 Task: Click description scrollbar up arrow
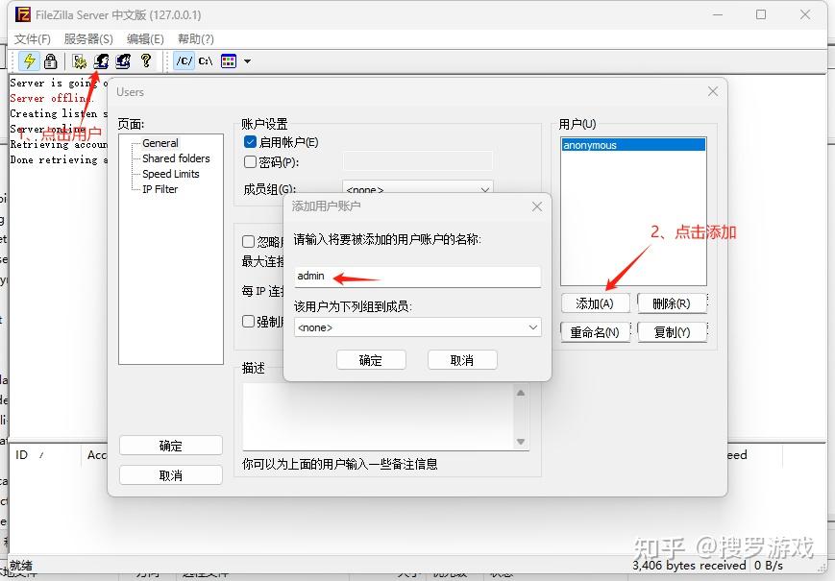(x=521, y=393)
